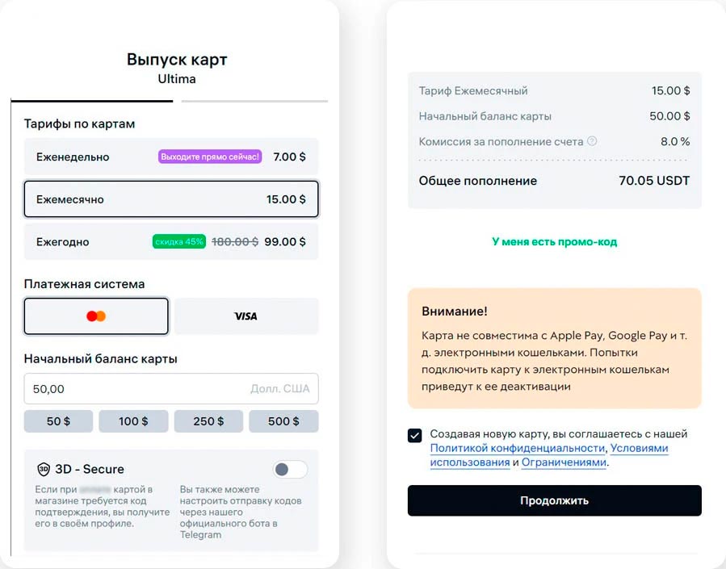Click the 3D-Secure shield icon
Image resolution: width=726 pixels, height=569 pixels.
[x=44, y=469]
